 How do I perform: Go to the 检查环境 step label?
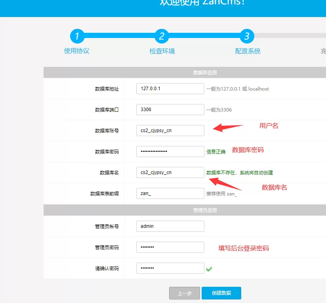(x=162, y=51)
